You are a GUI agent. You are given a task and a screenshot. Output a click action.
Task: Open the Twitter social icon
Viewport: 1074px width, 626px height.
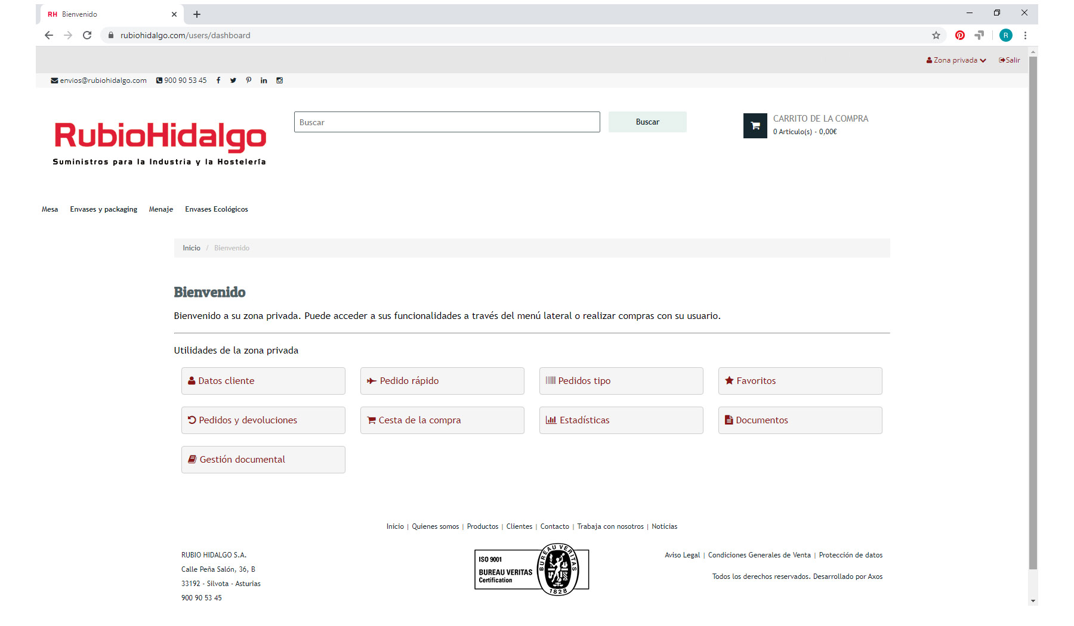tap(233, 80)
